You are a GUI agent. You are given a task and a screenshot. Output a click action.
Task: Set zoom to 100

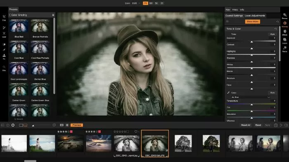151,3
